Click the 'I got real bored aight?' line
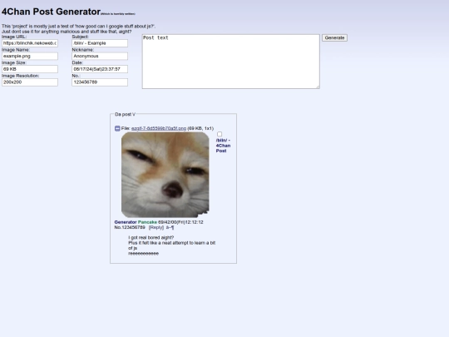 (x=150, y=237)
